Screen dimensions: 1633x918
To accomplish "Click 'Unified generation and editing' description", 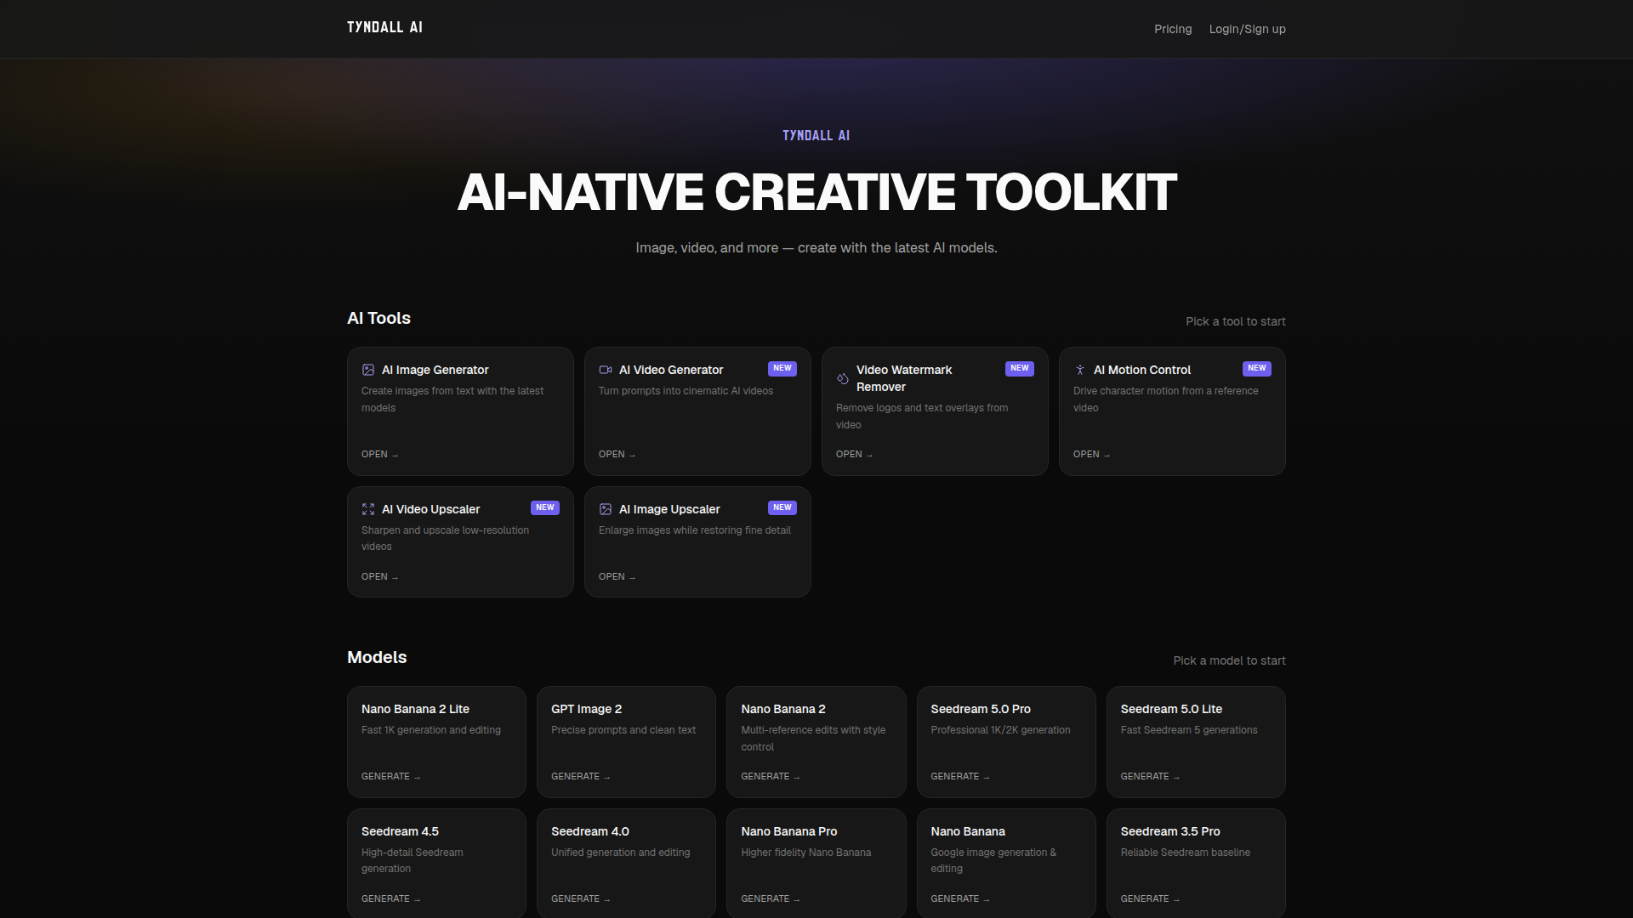I will (621, 853).
